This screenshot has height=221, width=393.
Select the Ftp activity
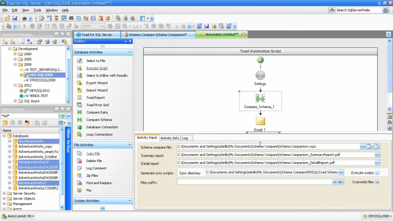click(88, 190)
